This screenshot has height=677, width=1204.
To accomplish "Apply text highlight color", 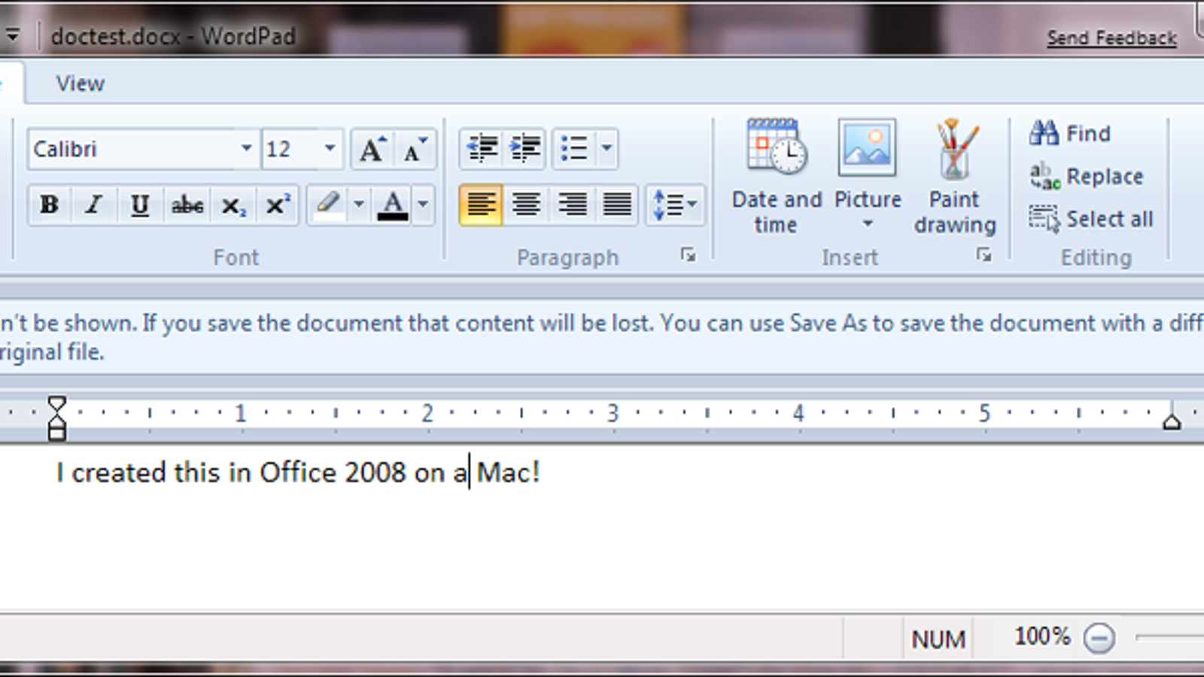I will point(328,205).
